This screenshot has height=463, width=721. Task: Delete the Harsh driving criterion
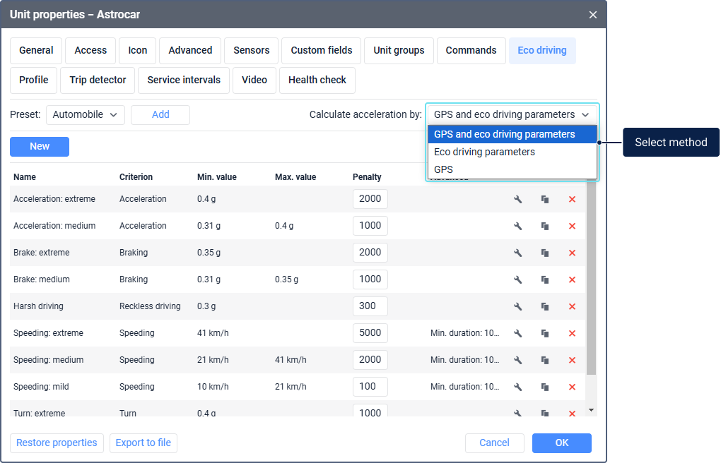pyautogui.click(x=572, y=306)
